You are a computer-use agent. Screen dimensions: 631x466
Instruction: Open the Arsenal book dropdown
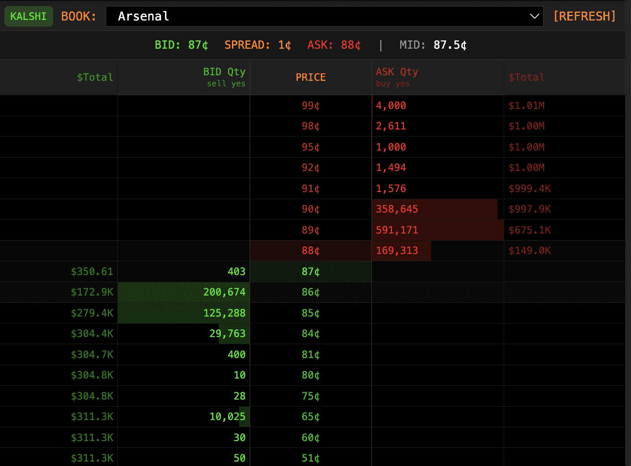[324, 17]
